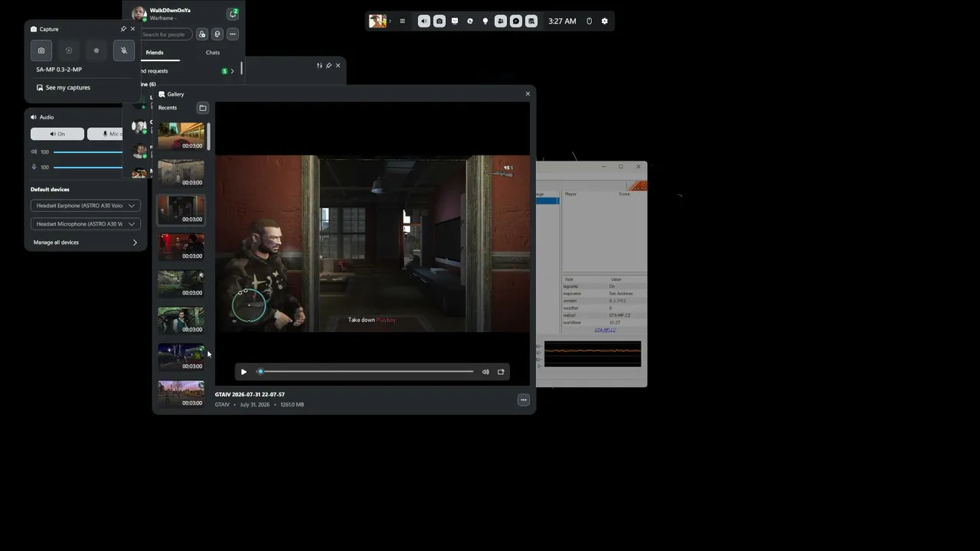This screenshot has height=551, width=980.
Task: Select the highlighted dark room clip thumbnail
Action: click(x=181, y=210)
